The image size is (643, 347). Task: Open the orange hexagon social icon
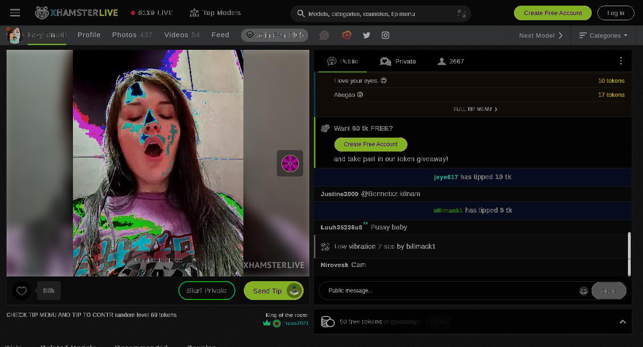[x=347, y=35]
